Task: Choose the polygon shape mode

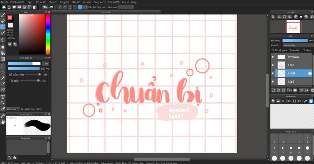Action: tap(85, 7)
